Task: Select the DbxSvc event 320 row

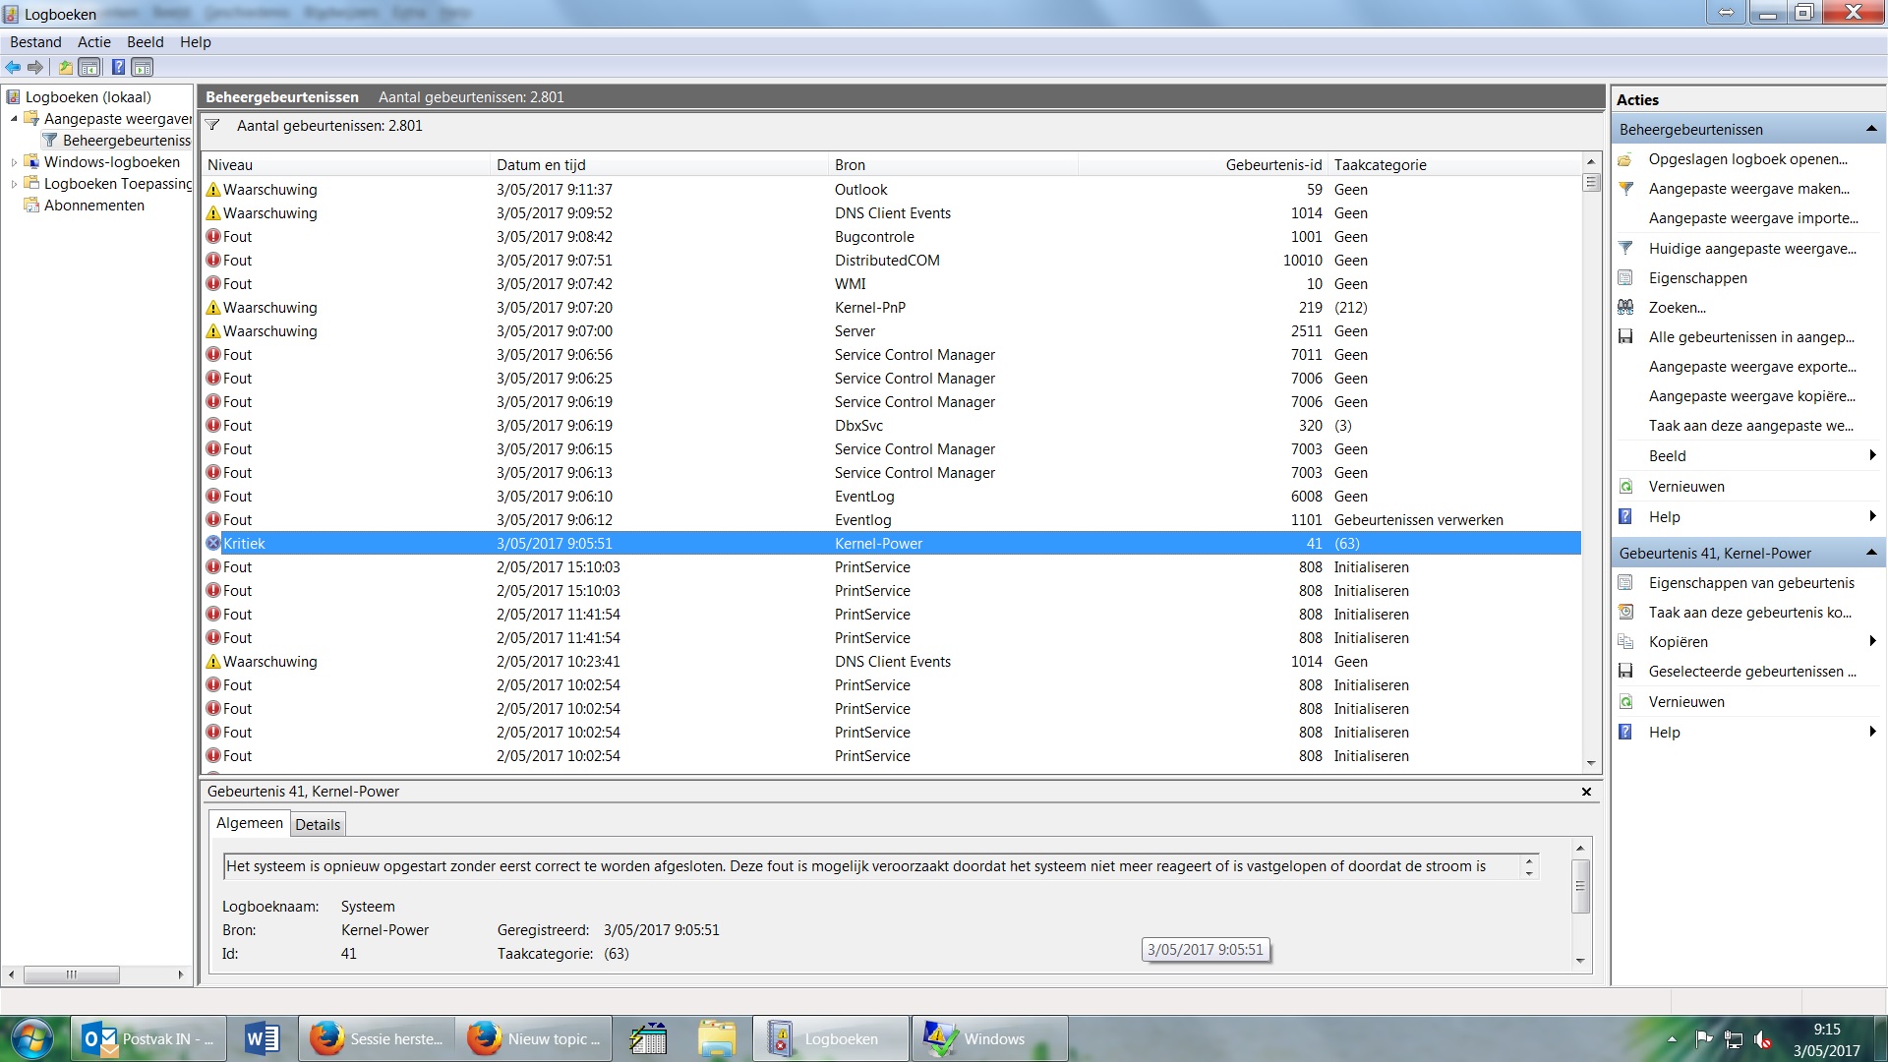Action: coord(892,425)
